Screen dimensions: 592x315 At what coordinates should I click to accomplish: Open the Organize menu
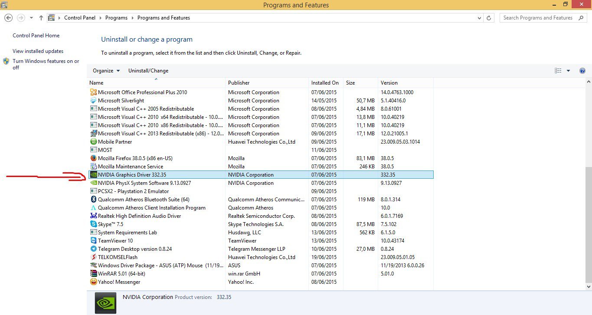point(106,71)
